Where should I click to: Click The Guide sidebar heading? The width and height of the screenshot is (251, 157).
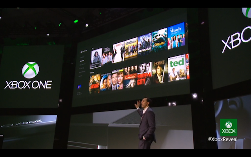(85, 51)
